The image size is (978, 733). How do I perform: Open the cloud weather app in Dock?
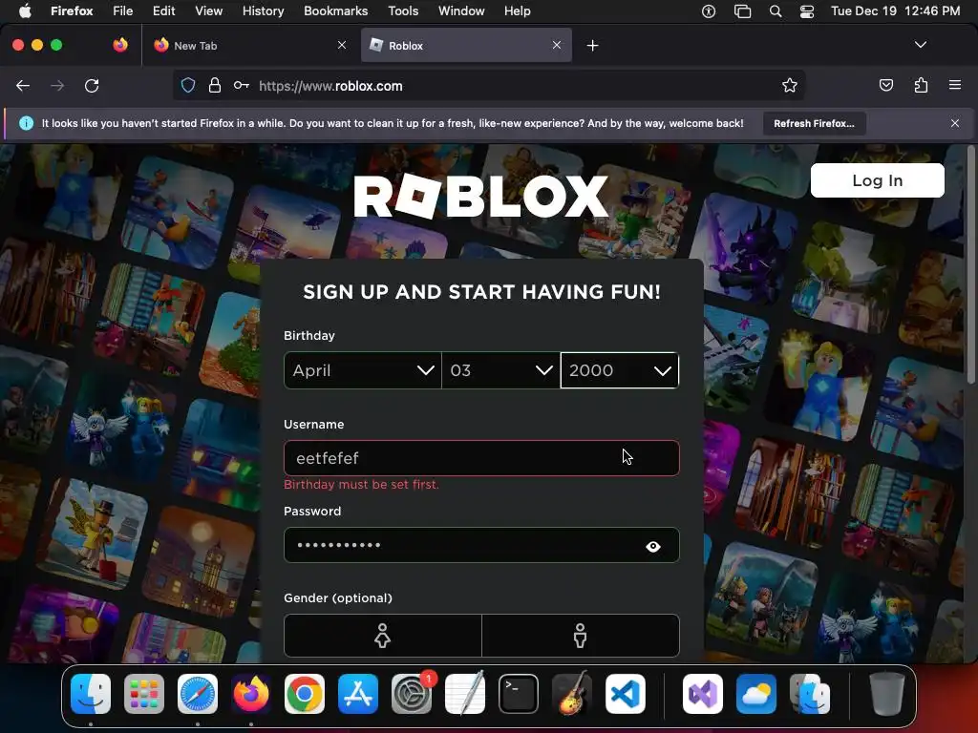click(756, 694)
